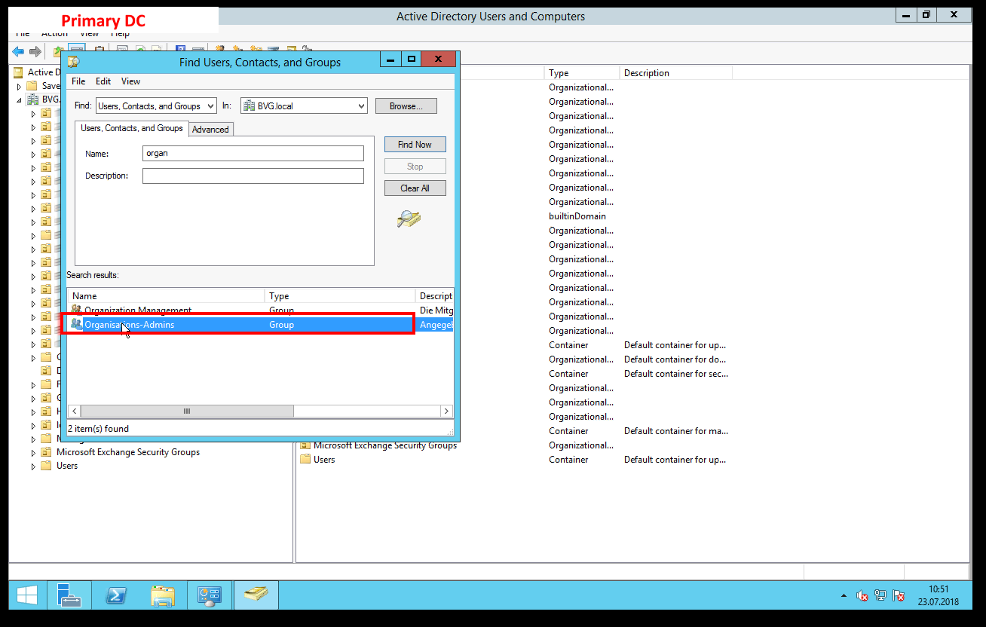Click the Name input field containing organ
Screen dimensions: 986x627
click(x=253, y=154)
